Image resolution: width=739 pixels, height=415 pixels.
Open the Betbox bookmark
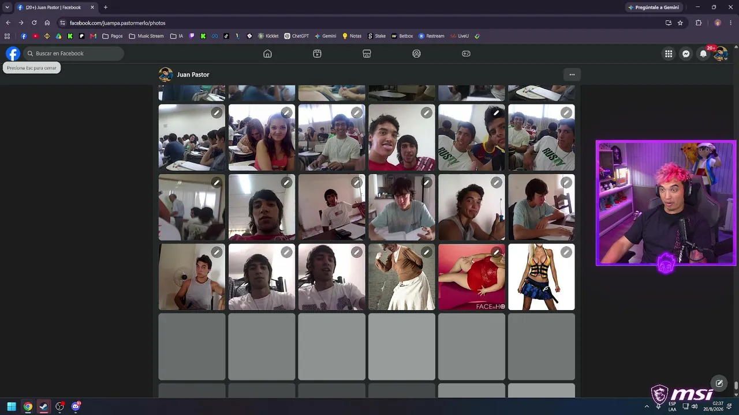(402, 36)
